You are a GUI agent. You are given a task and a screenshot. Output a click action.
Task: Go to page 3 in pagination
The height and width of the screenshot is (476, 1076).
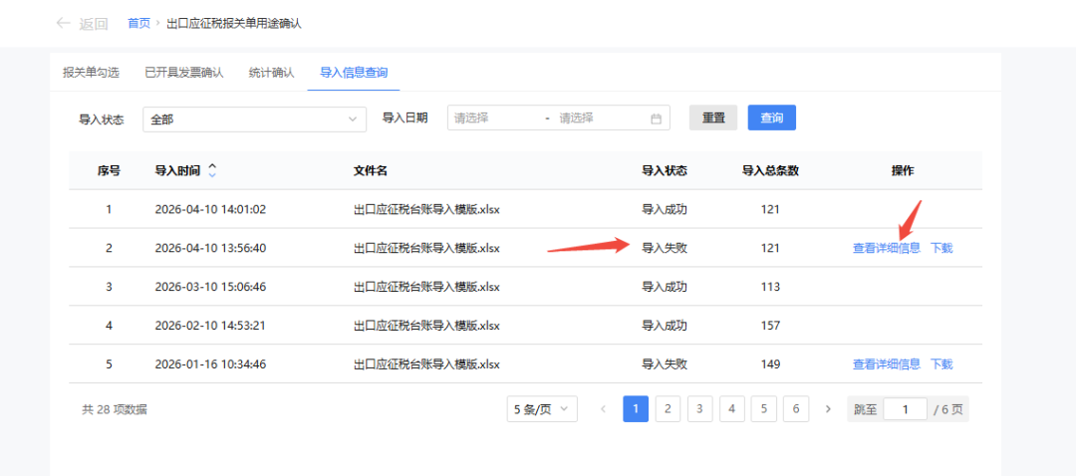[699, 409]
